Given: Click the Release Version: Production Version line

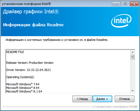Looking at the screenshot, I should pyautogui.click(x=30, y=63).
